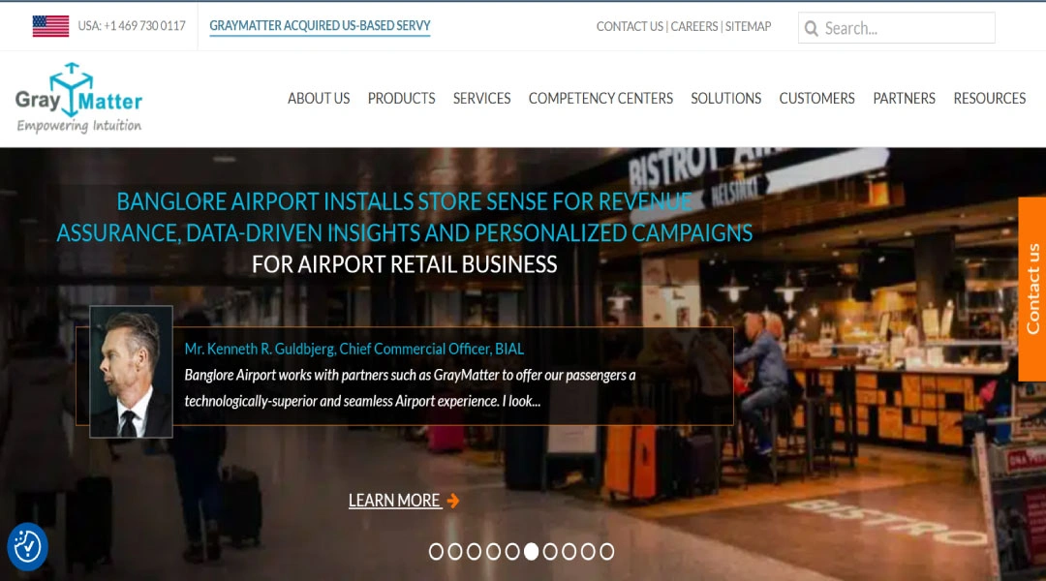Image resolution: width=1046 pixels, height=581 pixels.
Task: Open the accessibility widget icon
Action: pyautogui.click(x=27, y=547)
